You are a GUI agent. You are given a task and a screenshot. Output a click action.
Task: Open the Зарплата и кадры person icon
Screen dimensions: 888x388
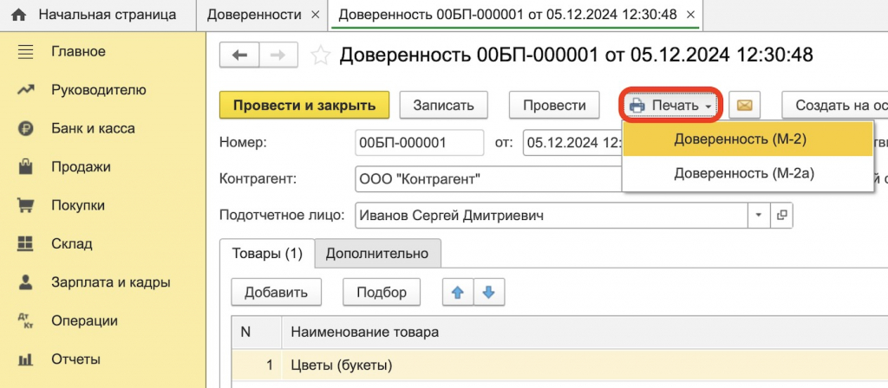point(26,282)
